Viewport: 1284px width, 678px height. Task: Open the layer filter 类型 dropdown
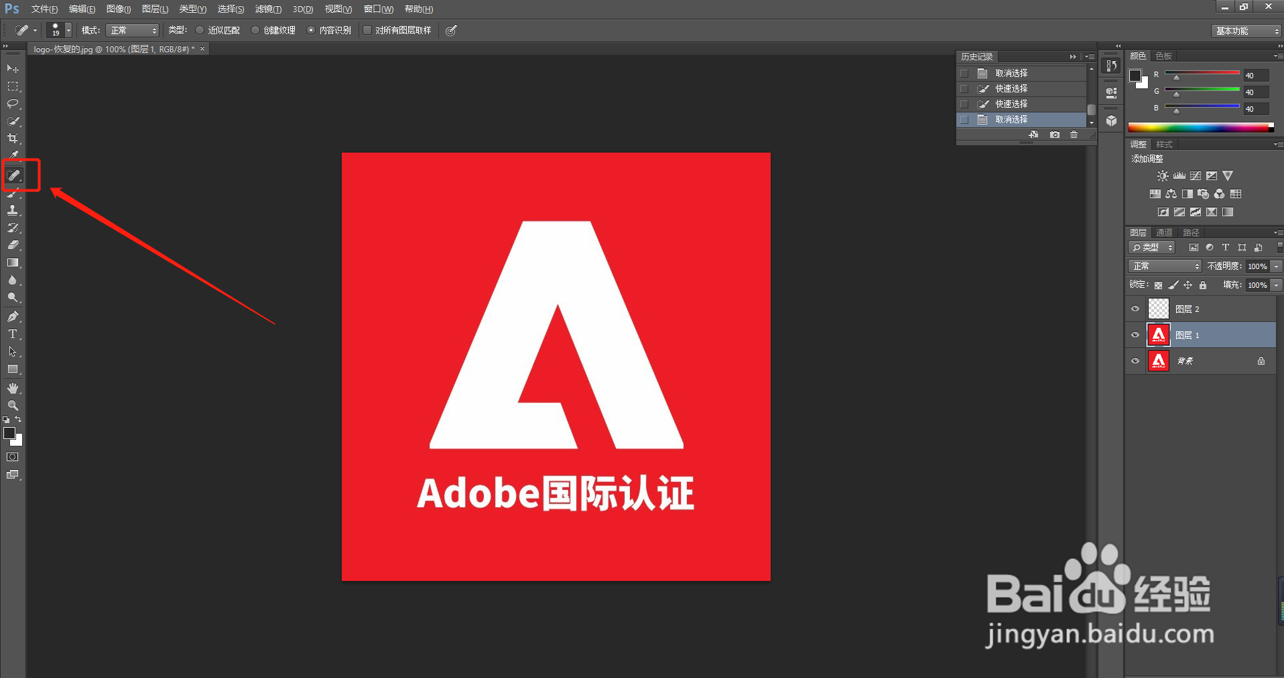1152,248
